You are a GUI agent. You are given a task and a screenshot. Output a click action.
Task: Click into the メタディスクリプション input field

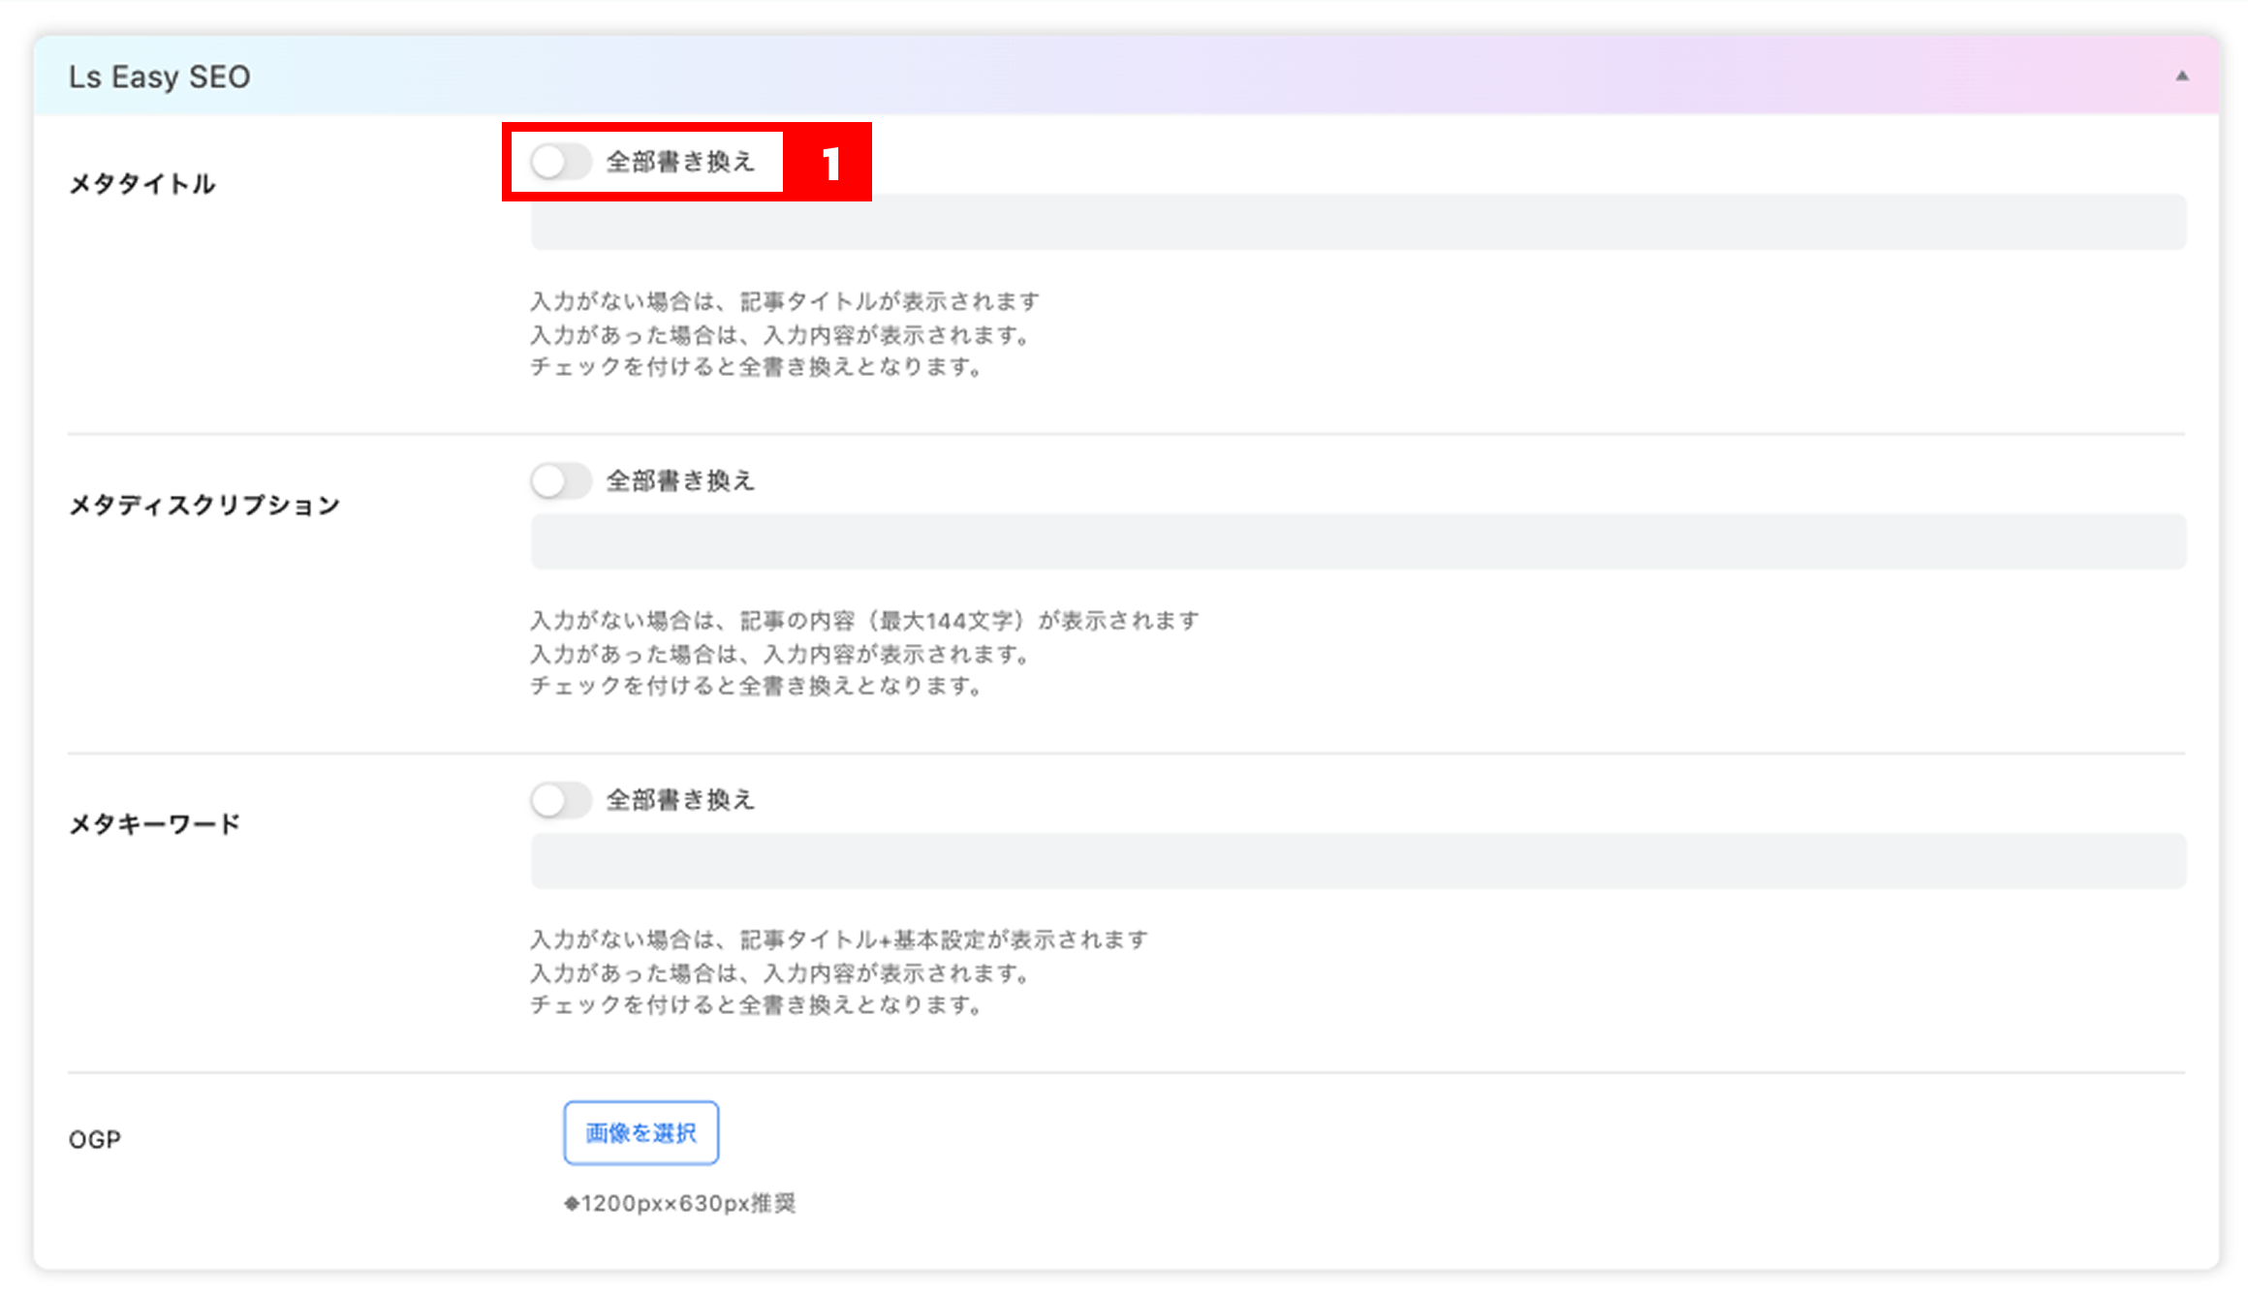pos(1358,541)
